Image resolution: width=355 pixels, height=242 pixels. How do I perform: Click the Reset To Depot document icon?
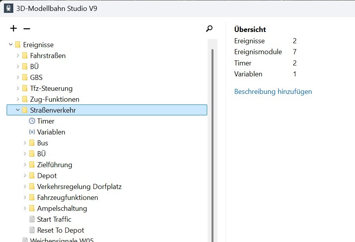click(x=32, y=230)
